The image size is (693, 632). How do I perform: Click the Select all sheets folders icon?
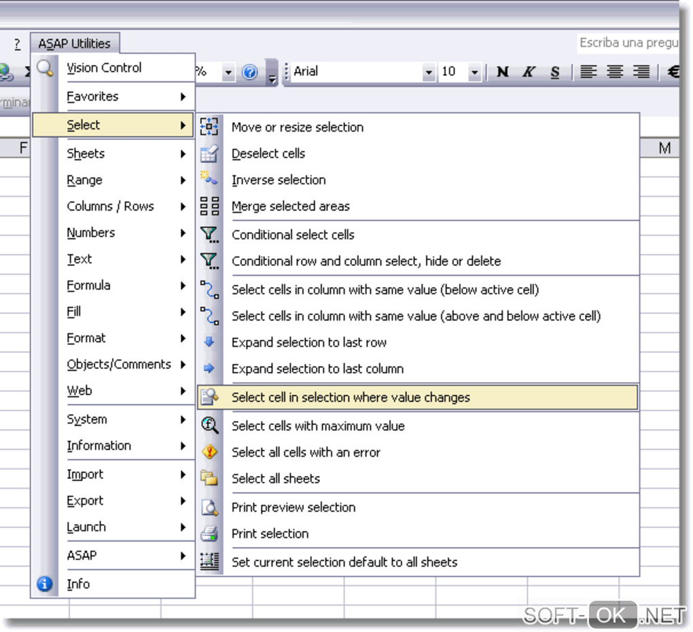click(209, 478)
